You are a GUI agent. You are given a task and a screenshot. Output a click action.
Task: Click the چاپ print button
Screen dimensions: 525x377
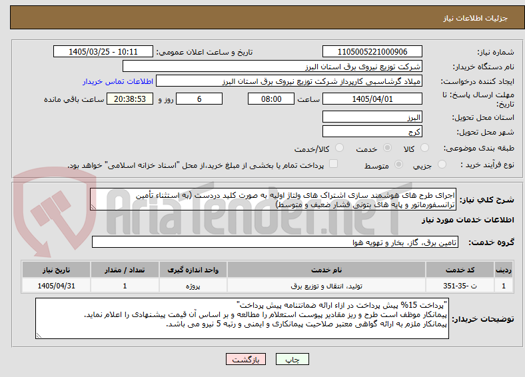click(292, 359)
